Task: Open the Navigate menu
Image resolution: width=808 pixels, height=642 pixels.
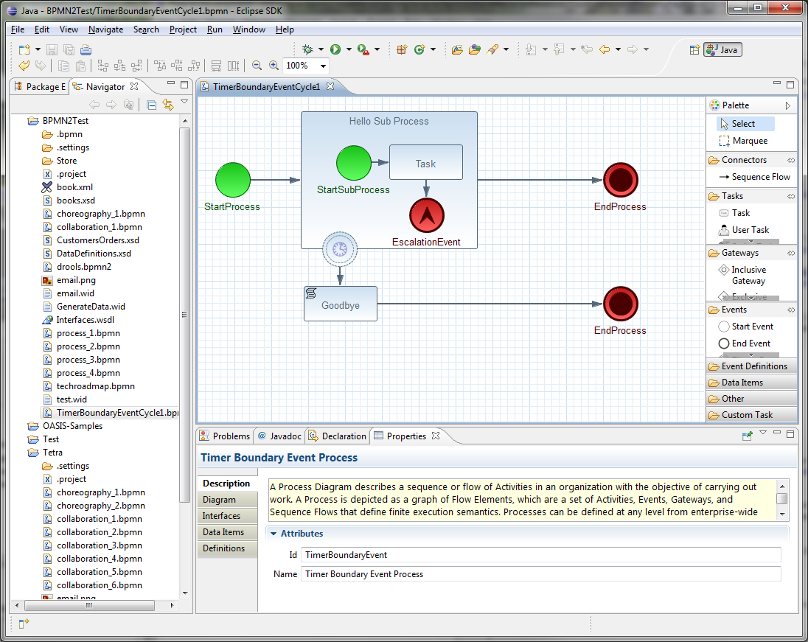Action: pos(105,29)
